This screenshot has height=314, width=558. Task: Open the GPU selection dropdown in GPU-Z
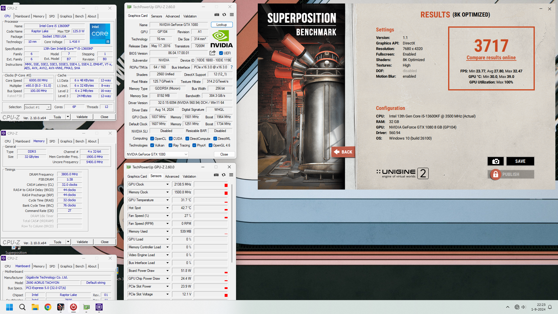pyautogui.click(x=157, y=154)
